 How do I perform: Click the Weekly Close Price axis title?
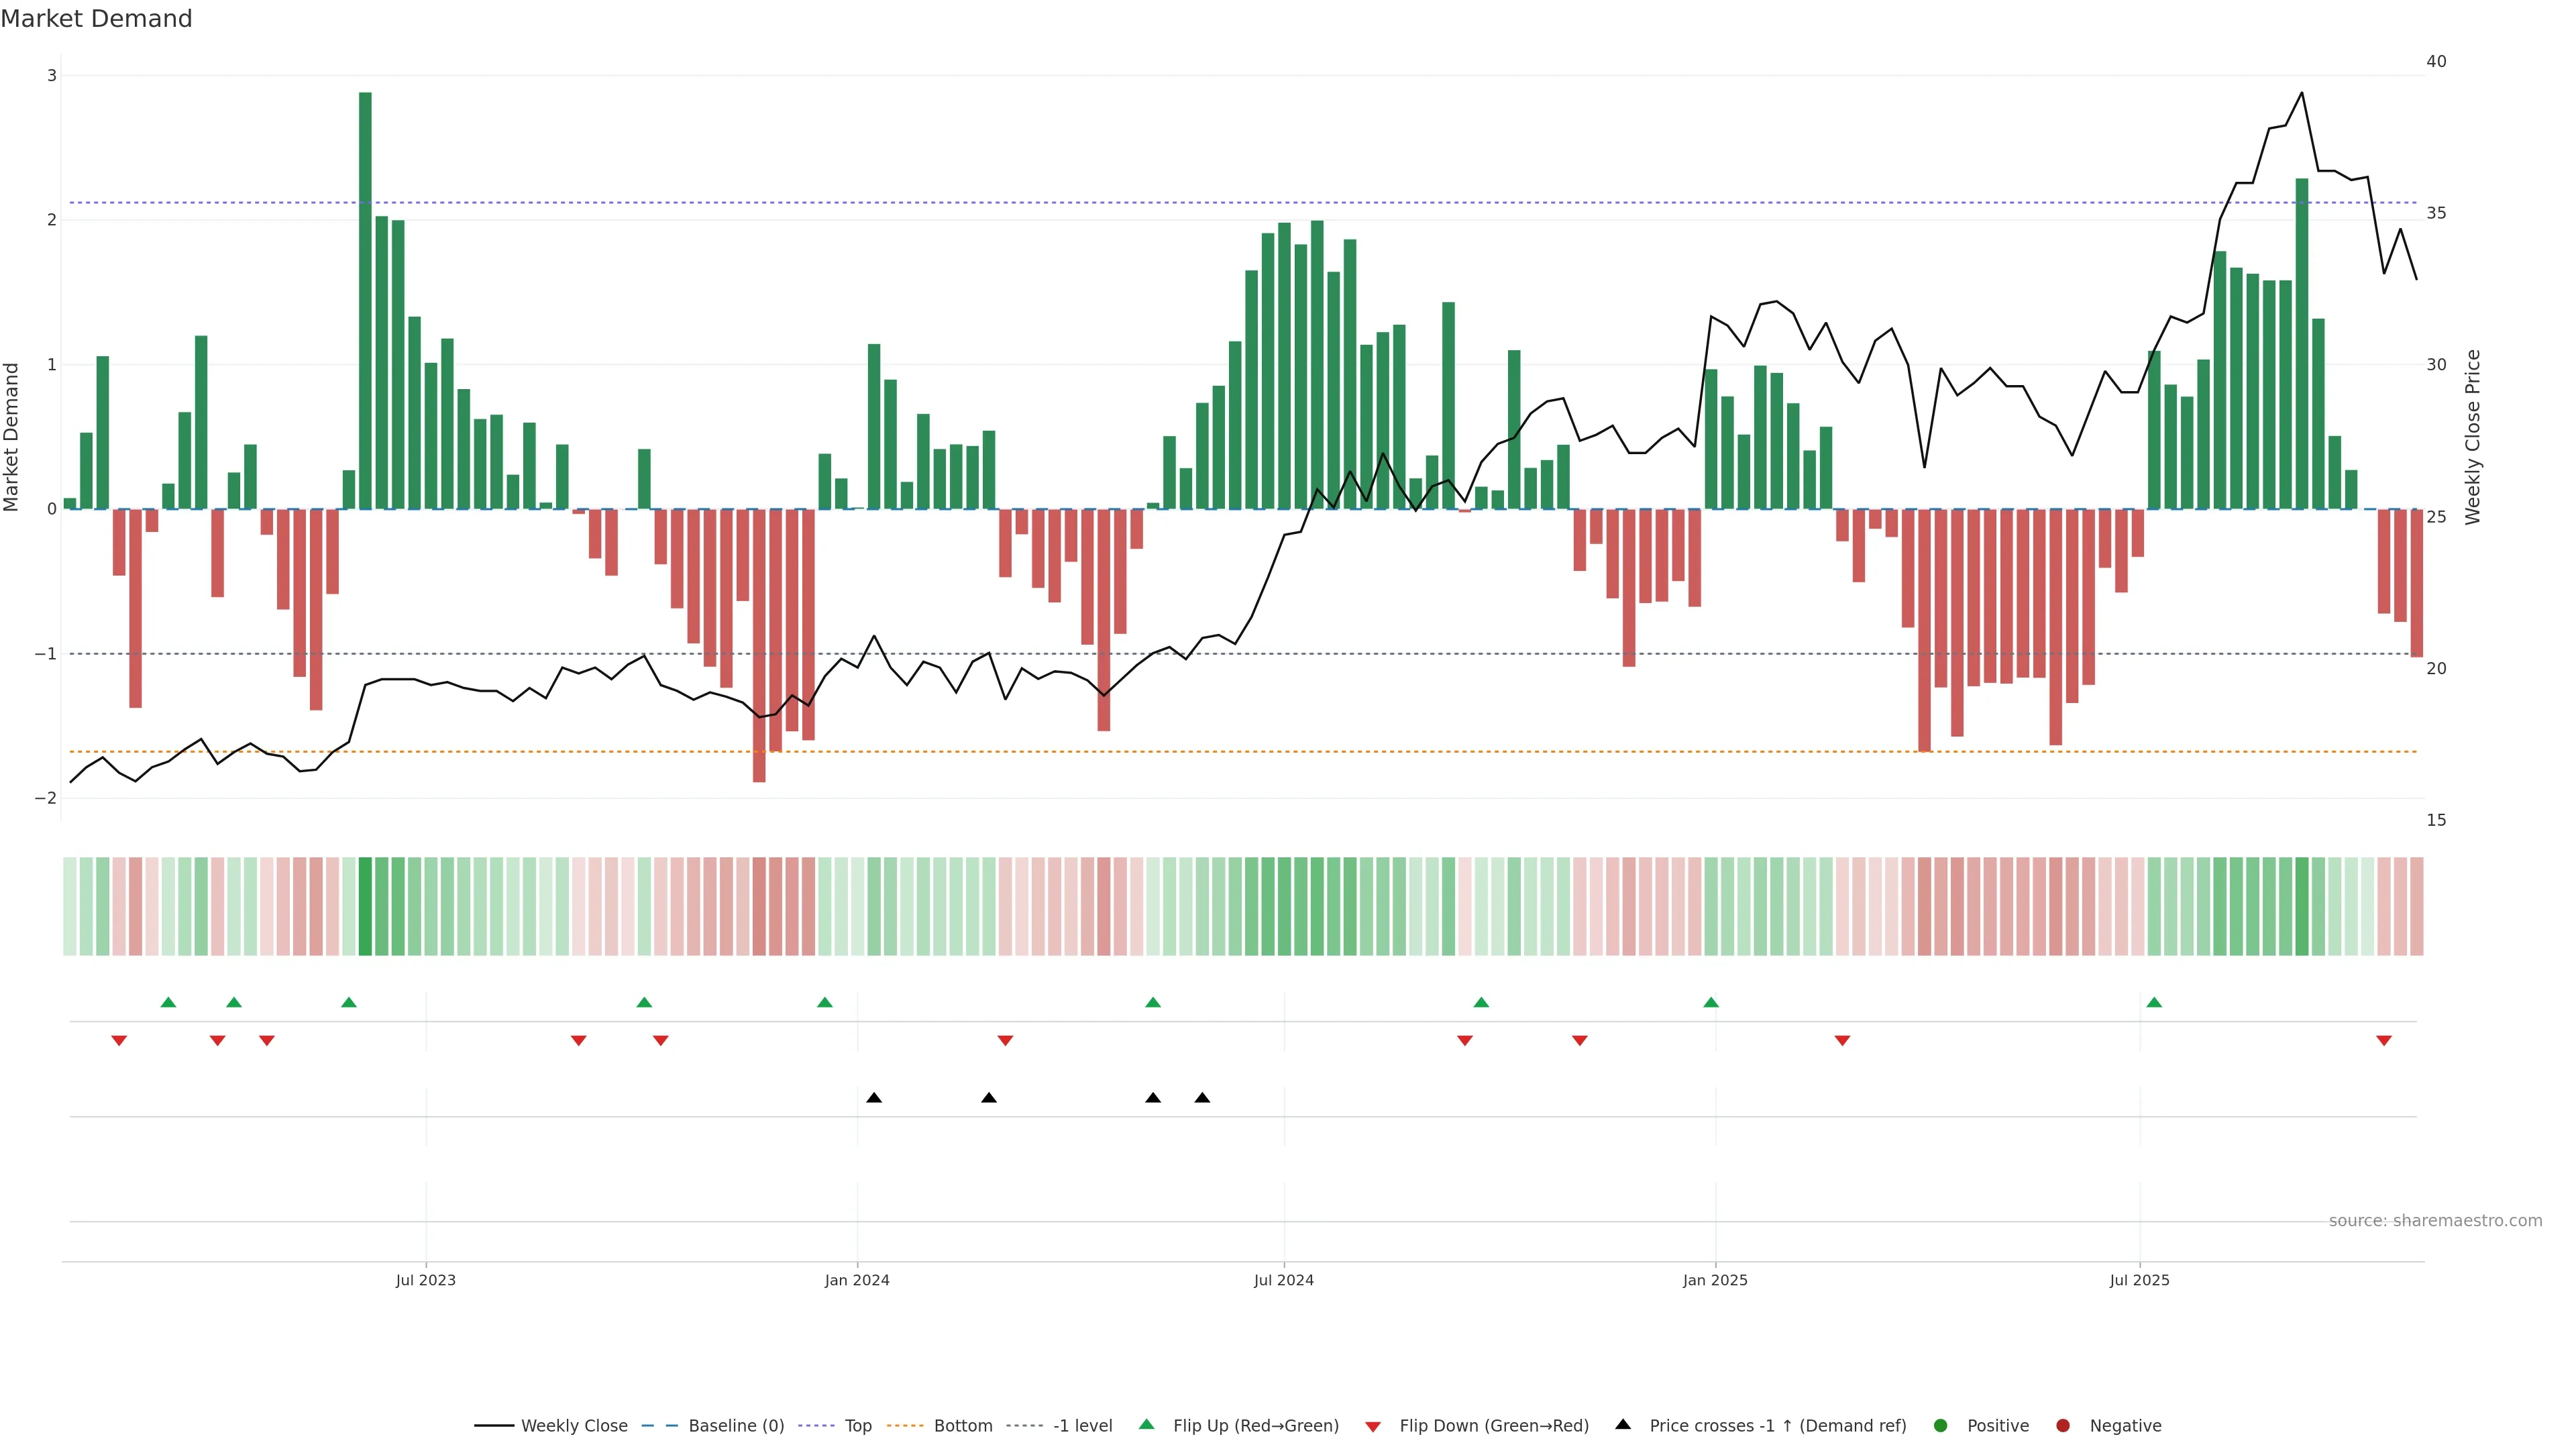(2473, 437)
